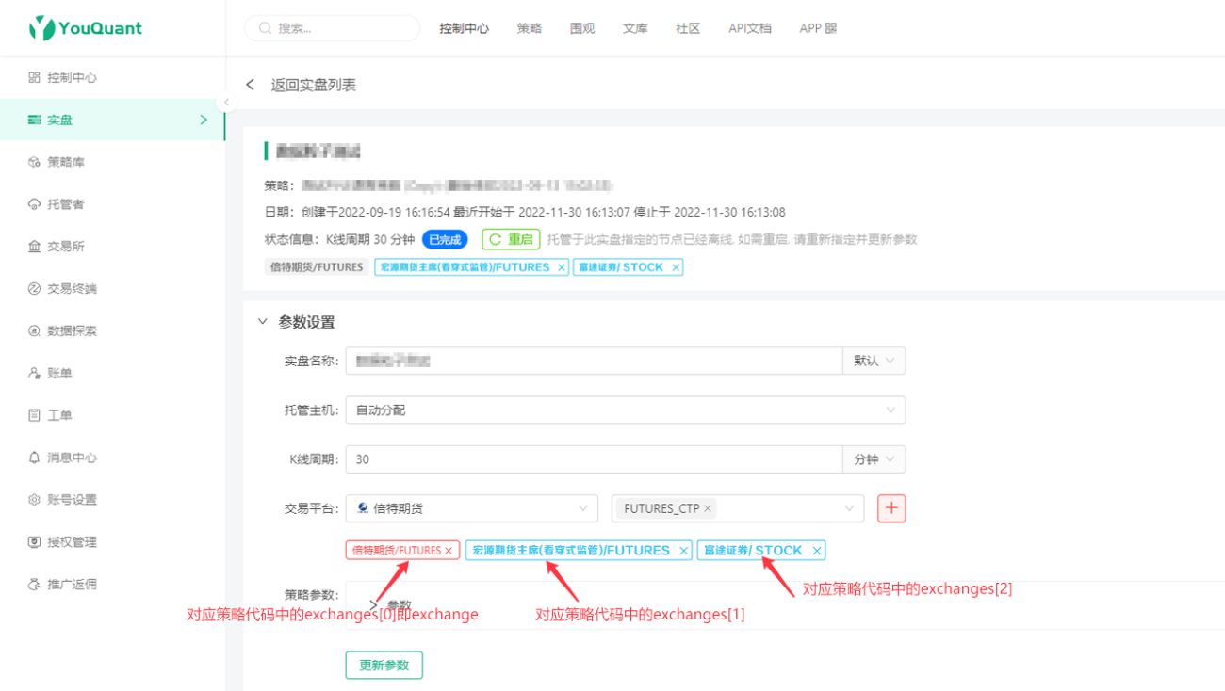Remove the 倍特期货/FUTURES red tag
1225x691 pixels.
point(449,551)
